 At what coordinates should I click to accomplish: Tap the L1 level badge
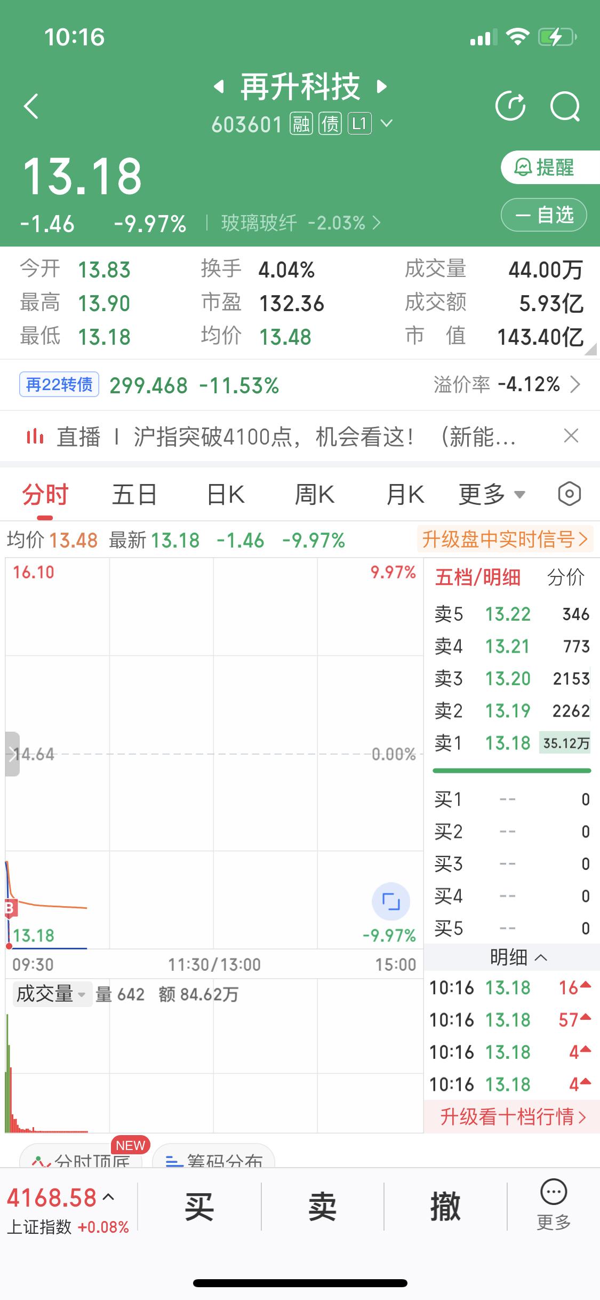tap(359, 124)
